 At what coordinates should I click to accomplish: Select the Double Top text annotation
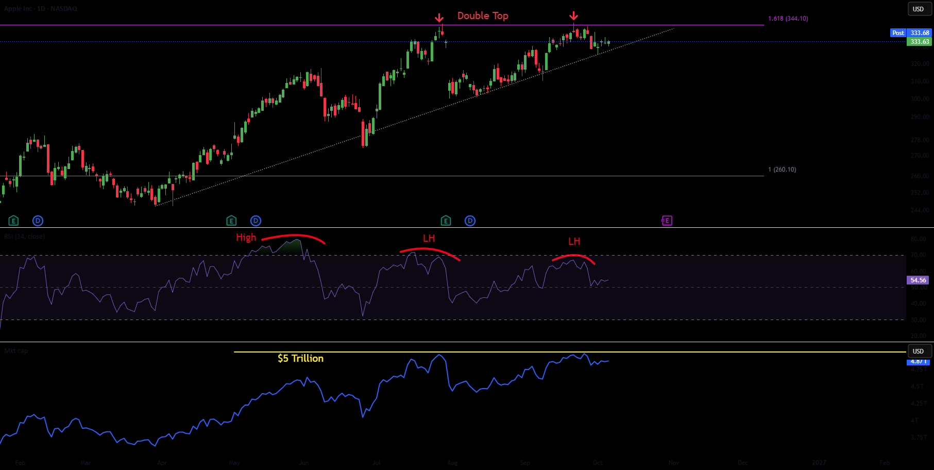point(483,15)
